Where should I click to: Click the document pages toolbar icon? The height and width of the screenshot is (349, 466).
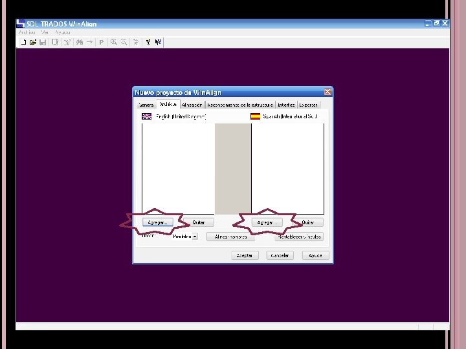tap(55, 42)
